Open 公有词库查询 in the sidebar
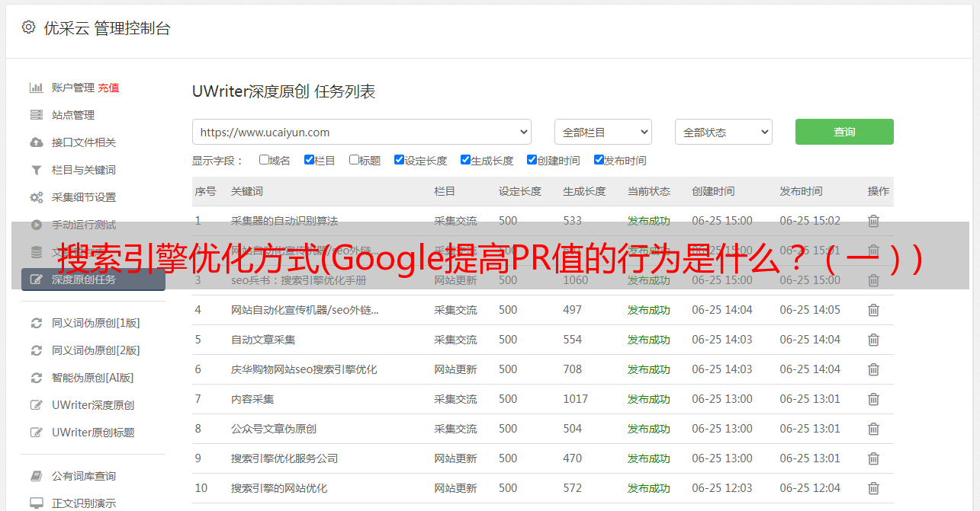 (84, 476)
